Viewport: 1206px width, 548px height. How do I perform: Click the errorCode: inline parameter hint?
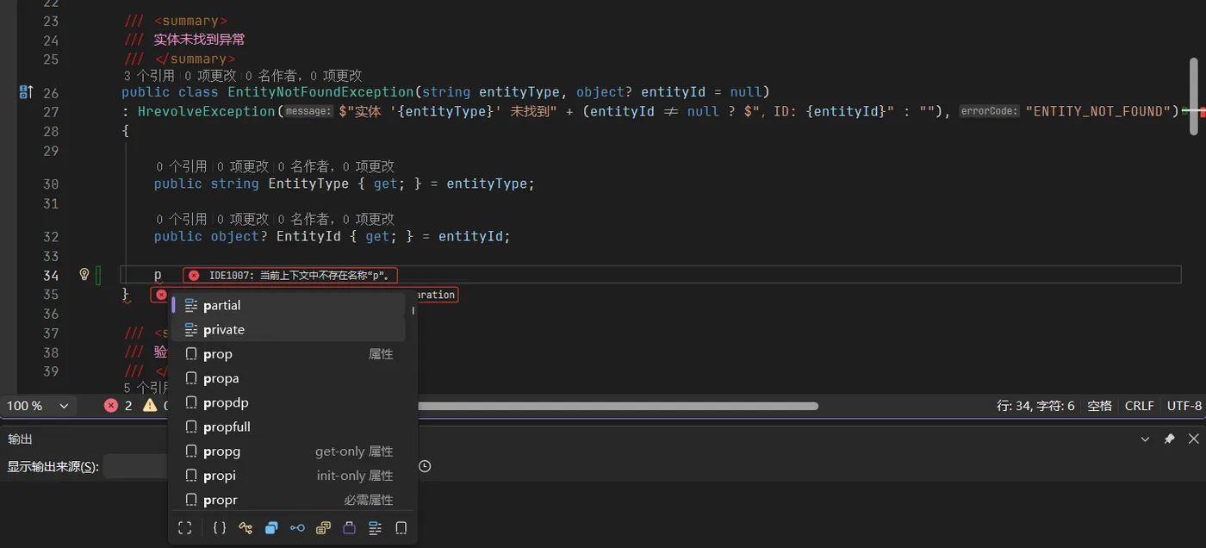tap(989, 111)
